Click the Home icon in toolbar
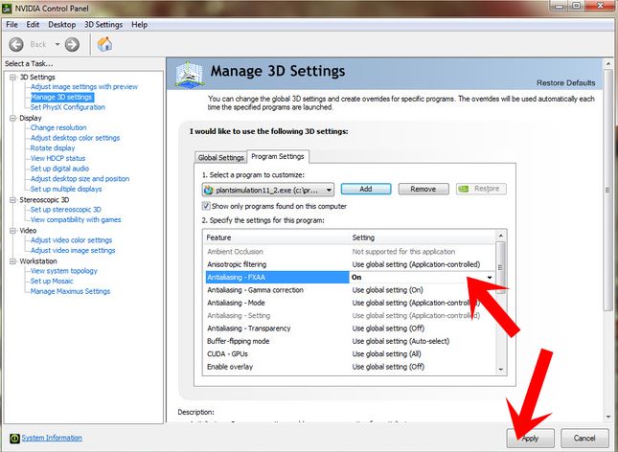The image size is (618, 452). point(104,44)
